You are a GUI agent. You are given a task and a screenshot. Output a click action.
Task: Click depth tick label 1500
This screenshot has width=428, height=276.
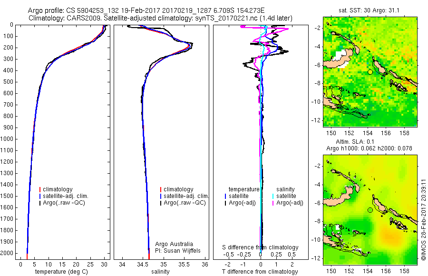7,196
